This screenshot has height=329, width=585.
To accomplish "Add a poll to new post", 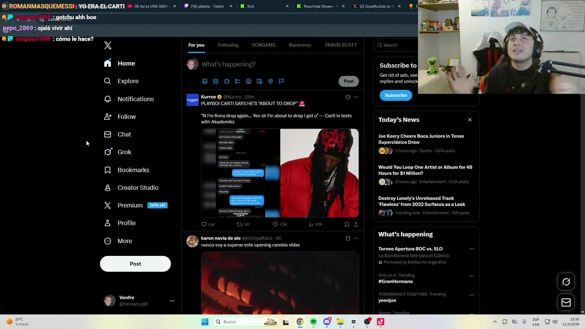I will (238, 81).
